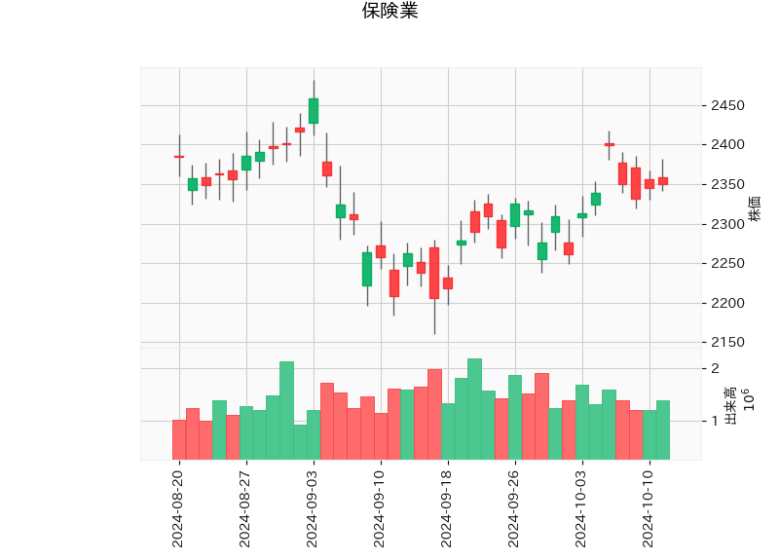Click the 出来高 axis title

coord(730,404)
